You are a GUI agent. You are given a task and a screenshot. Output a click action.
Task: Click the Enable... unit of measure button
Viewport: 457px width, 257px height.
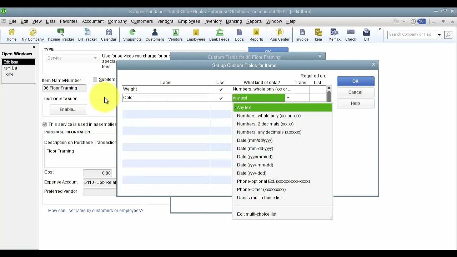point(68,109)
